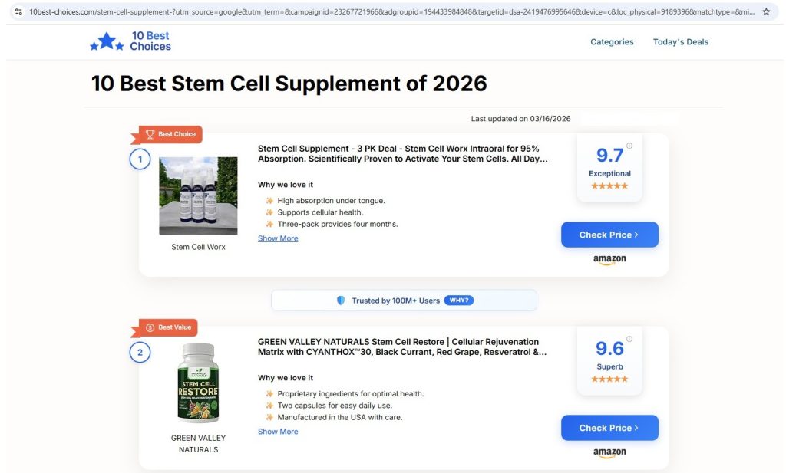The image size is (786, 473).
Task: Click the Stem Cell Restore bottle image
Action: click(x=198, y=383)
